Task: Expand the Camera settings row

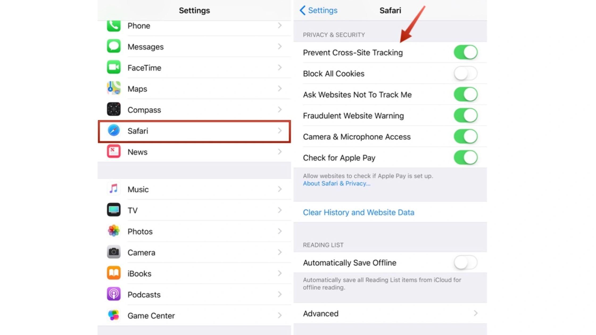Action: click(194, 252)
